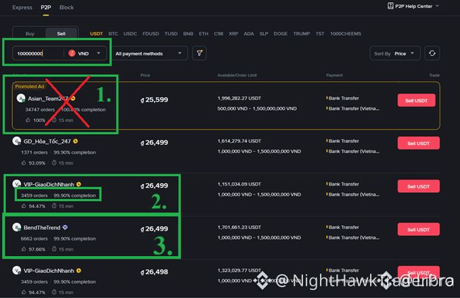Viewport: 460px width, 298px height.
Task: Sell USDT to GD_Hỏa_Tốc_247
Action: tap(418, 144)
